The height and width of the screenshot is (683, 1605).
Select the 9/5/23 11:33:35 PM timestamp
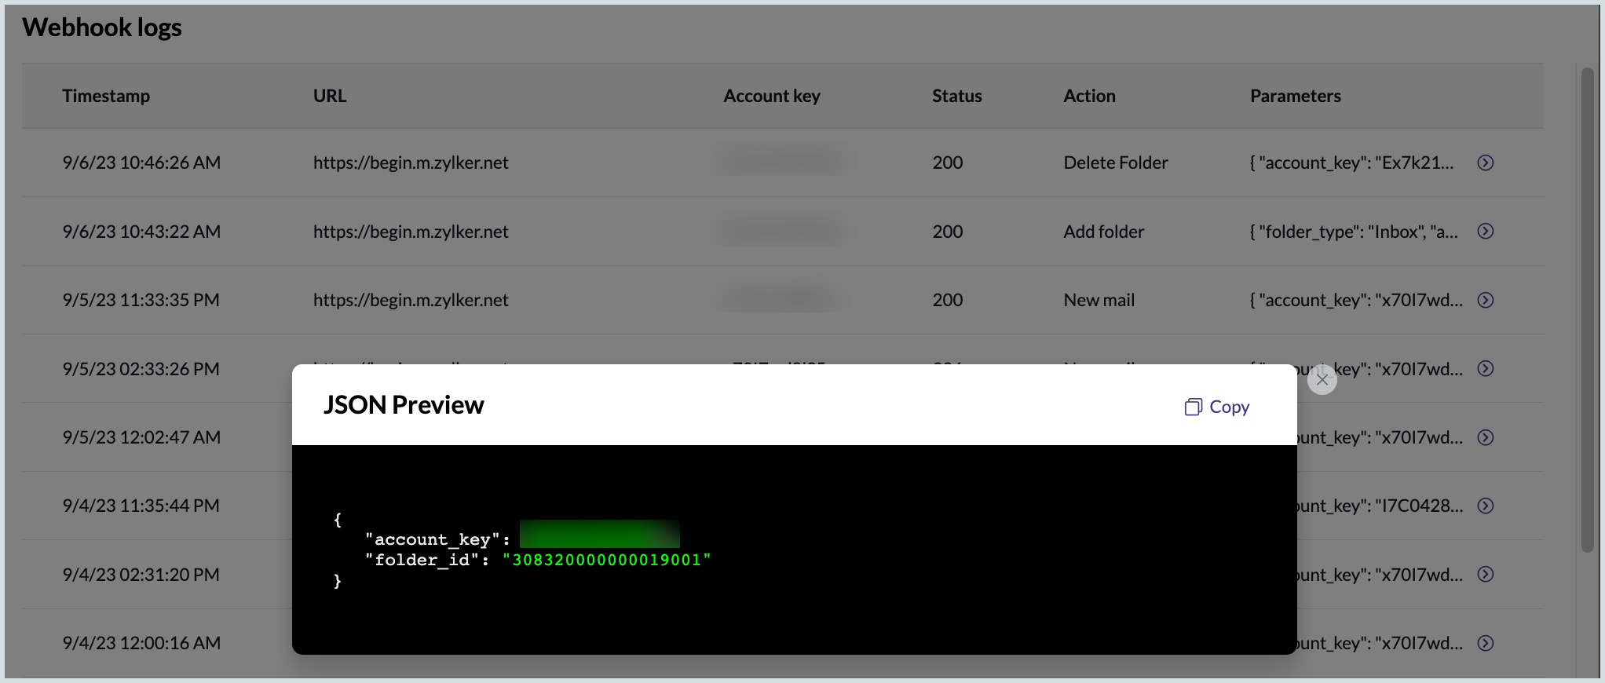click(x=141, y=300)
